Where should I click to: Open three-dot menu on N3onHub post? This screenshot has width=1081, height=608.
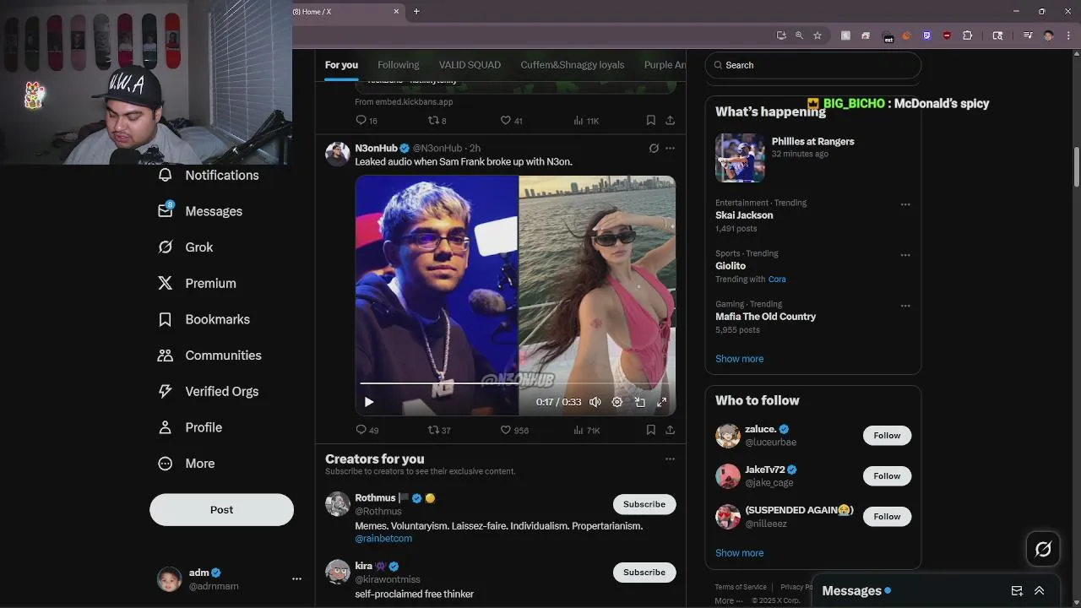[670, 149]
